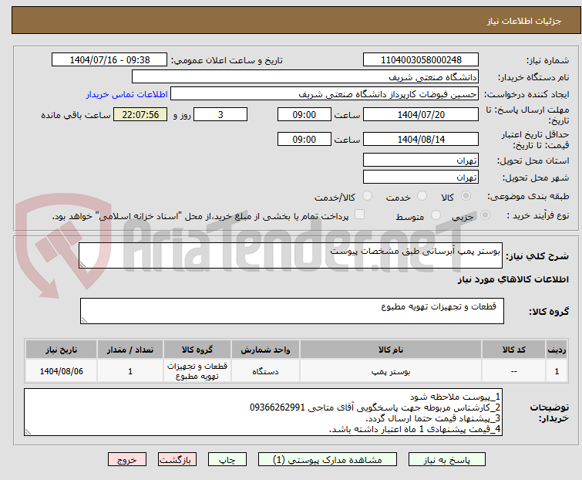This screenshot has width=582, height=480.
Task: Click the price validity date 1404/08/14
Action: click(421, 139)
